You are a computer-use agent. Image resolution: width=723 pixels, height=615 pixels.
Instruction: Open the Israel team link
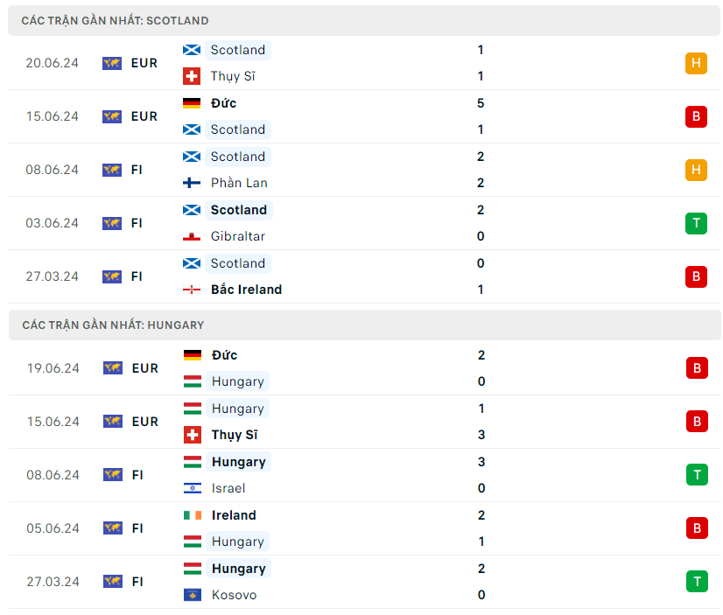coord(228,488)
